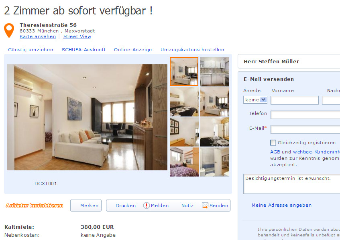The width and height of the screenshot is (340, 240).
Task: Open the Street View link
Action: click(77, 36)
